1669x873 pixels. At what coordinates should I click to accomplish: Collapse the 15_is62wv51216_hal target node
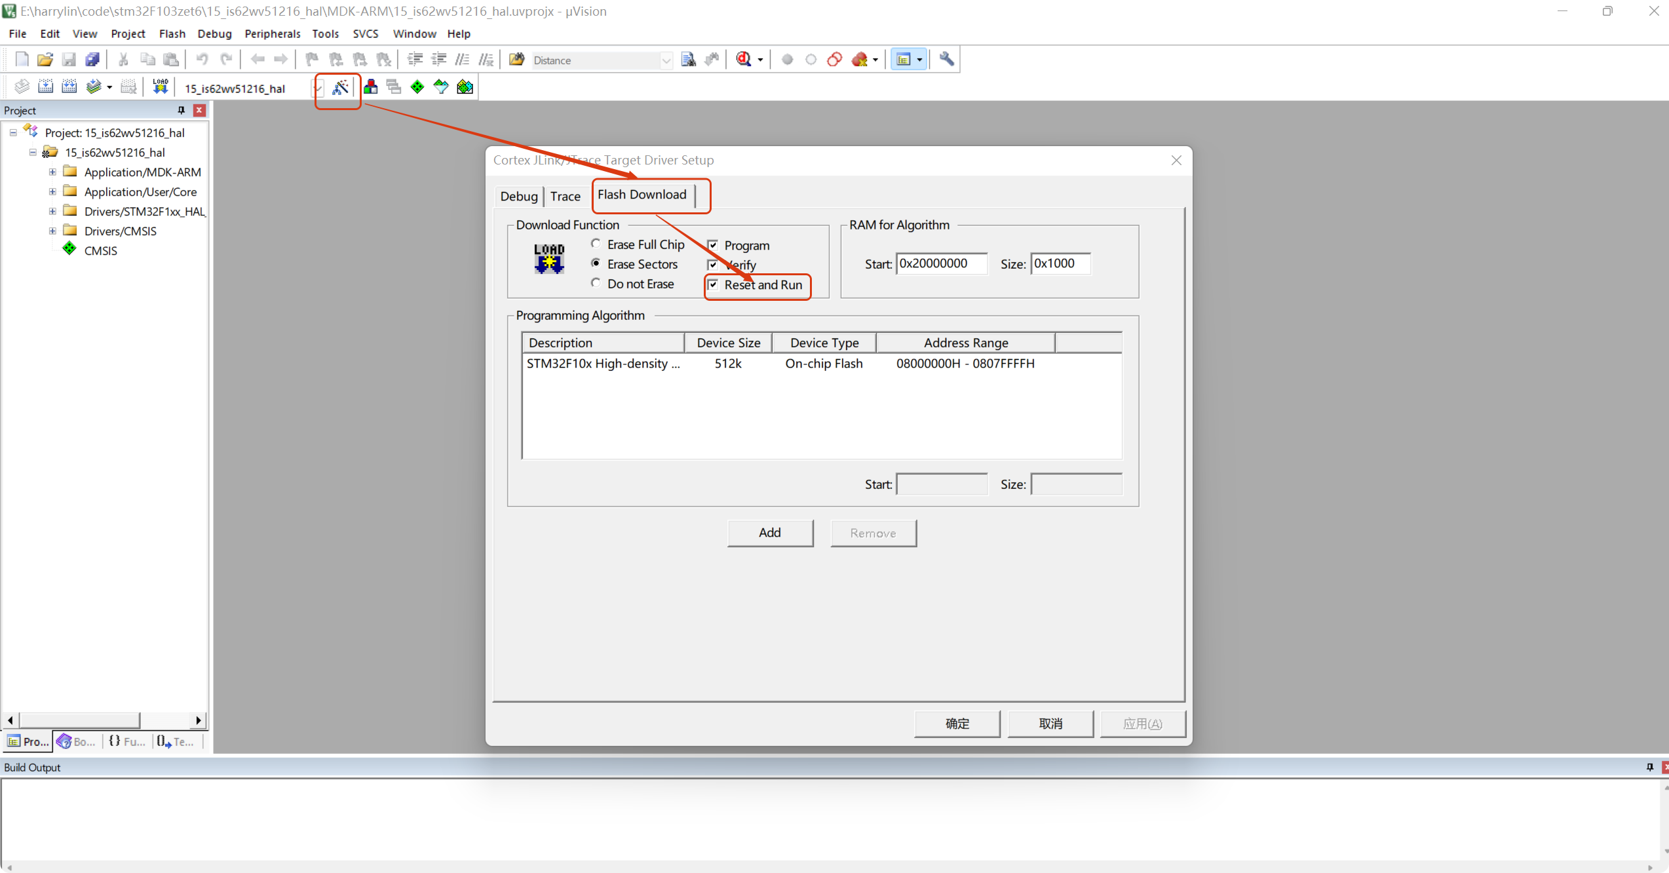33,152
